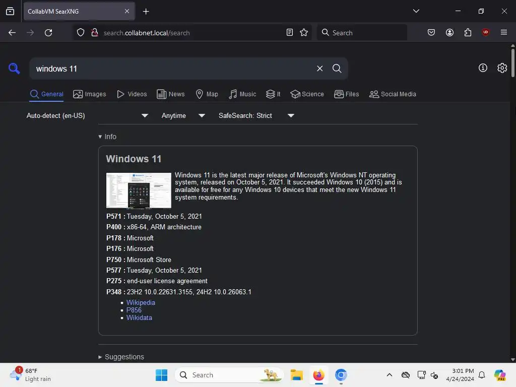Open File Explorer from the taskbar
The width and height of the screenshot is (516, 387).
(x=296, y=375)
